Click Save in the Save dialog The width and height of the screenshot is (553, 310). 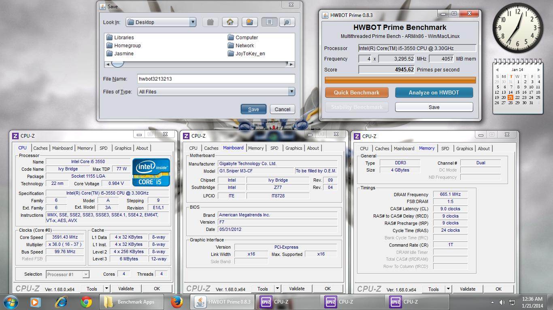pyautogui.click(x=253, y=109)
